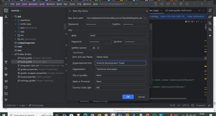
Task: Open the Terminal tool window icon
Action: 6,94
